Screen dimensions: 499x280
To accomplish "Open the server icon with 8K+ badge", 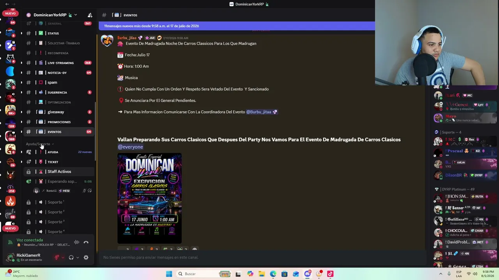I will pos(11,110).
